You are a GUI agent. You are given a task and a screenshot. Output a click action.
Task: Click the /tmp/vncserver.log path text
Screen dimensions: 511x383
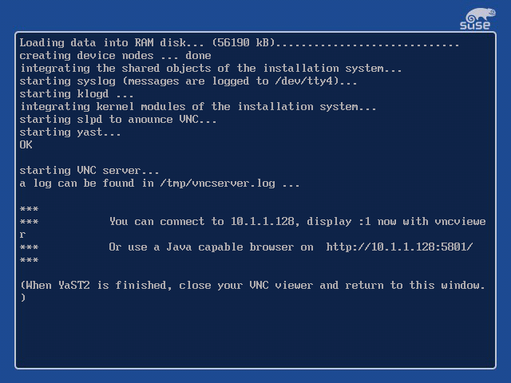[217, 184]
